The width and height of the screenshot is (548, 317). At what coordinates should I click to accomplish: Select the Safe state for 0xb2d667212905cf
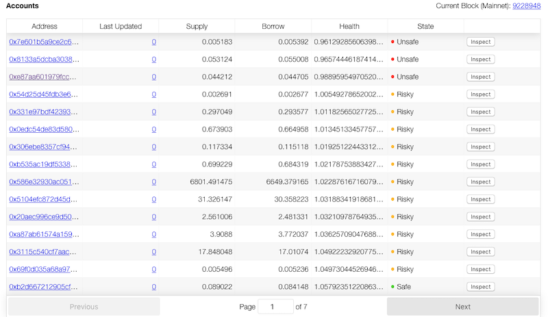[x=401, y=287]
